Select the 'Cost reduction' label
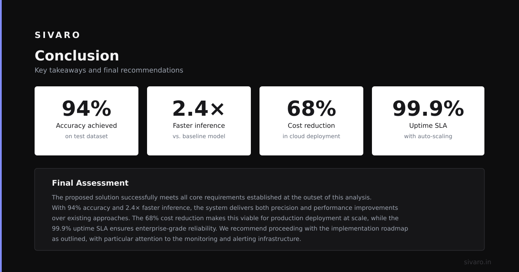The width and height of the screenshot is (519, 272). pyautogui.click(x=311, y=126)
